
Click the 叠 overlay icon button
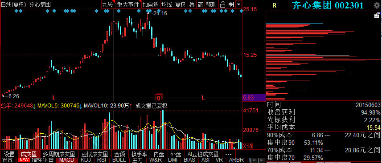(192, 4)
